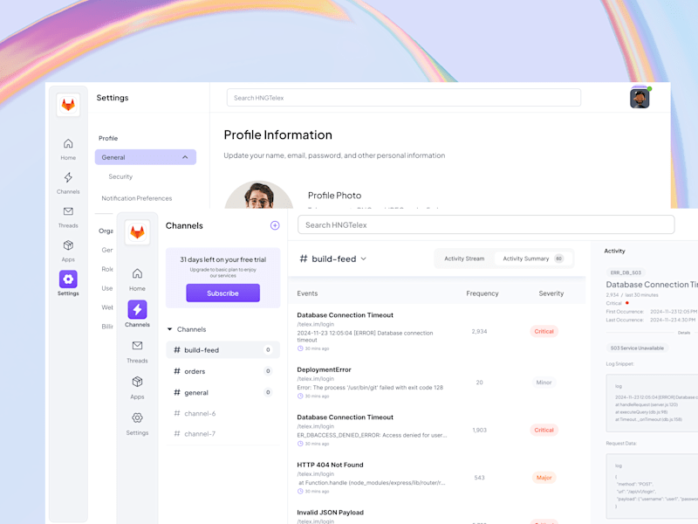Open Home icon in Settings window sidebar
Viewport: 698px width, 524px height.
click(x=68, y=143)
